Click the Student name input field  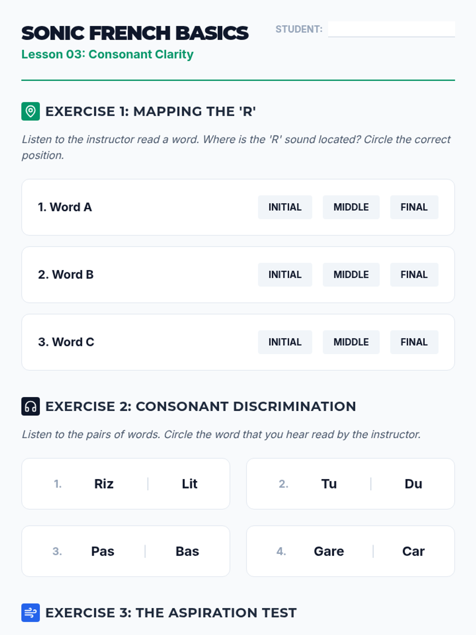(x=391, y=29)
